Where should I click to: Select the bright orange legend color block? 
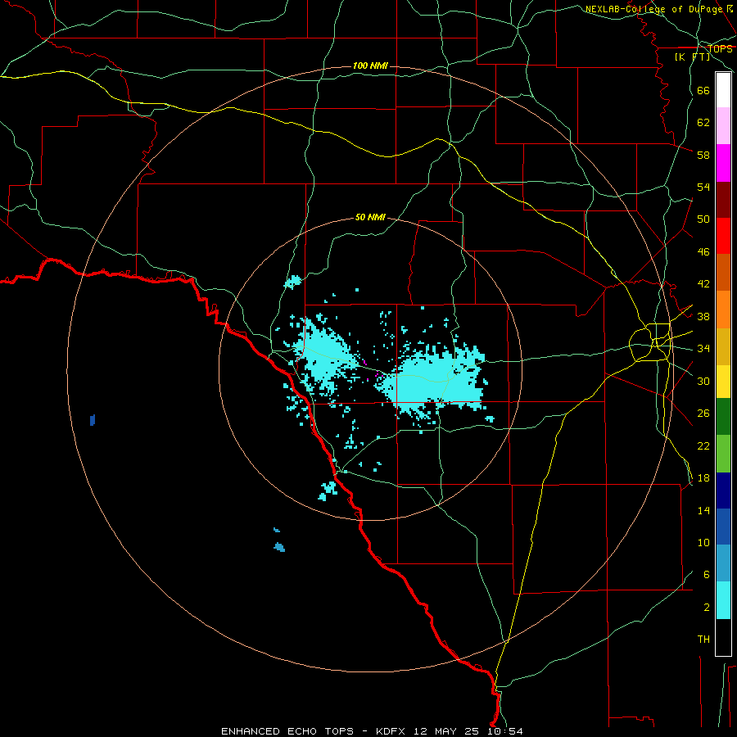pyautogui.click(x=723, y=310)
